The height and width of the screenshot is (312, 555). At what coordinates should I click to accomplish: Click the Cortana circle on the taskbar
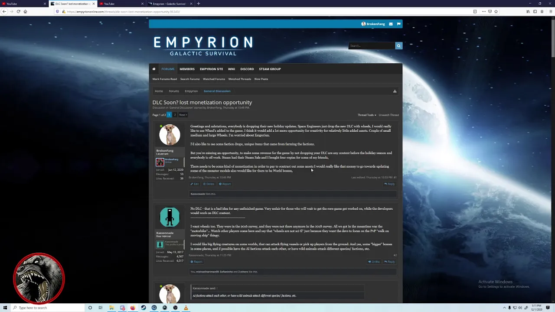tap(90, 308)
